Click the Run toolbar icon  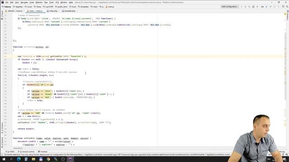(x=242, y=7)
